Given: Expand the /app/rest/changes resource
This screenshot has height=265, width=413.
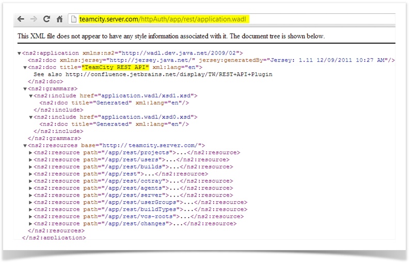Looking at the screenshot, I should [x=31, y=224].
